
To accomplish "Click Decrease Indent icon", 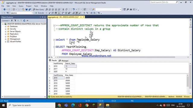I will [x=91, y=13].
